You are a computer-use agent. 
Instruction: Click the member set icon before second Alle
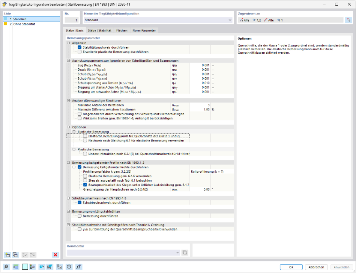266,20
